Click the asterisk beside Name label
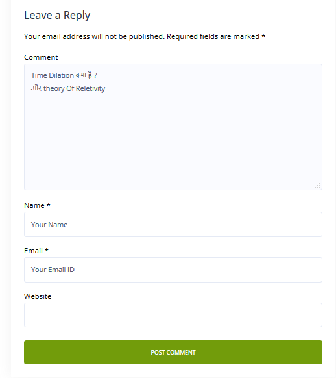The width and height of the screenshot is (336, 378). 49,205
